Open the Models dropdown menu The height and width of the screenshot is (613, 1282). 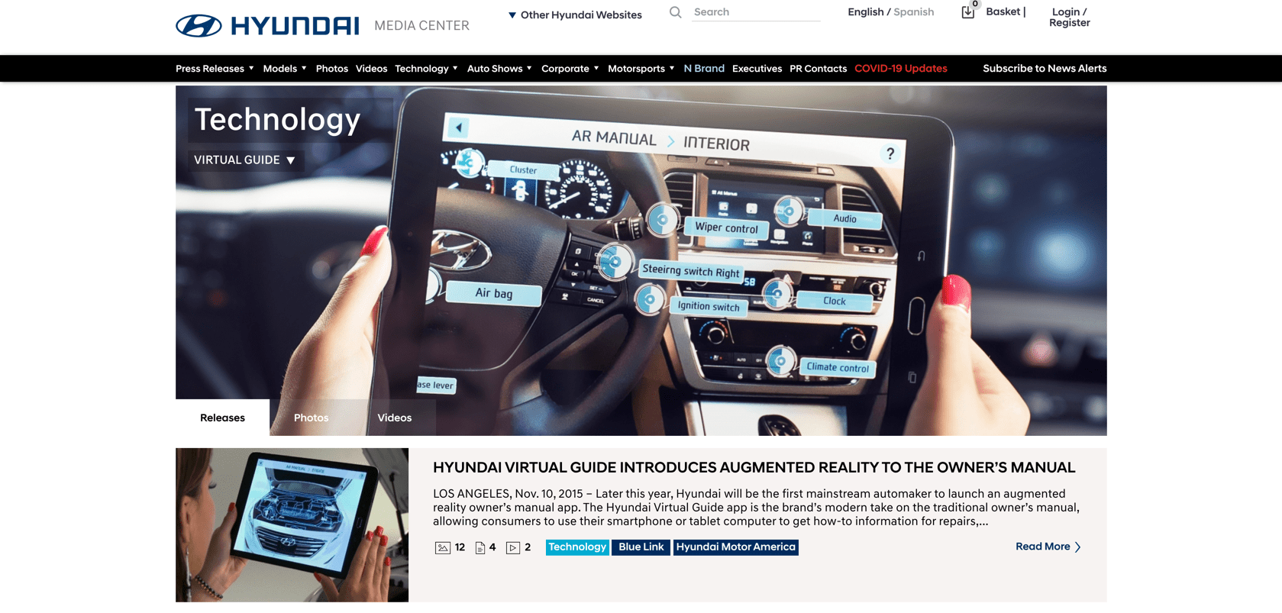click(x=285, y=69)
